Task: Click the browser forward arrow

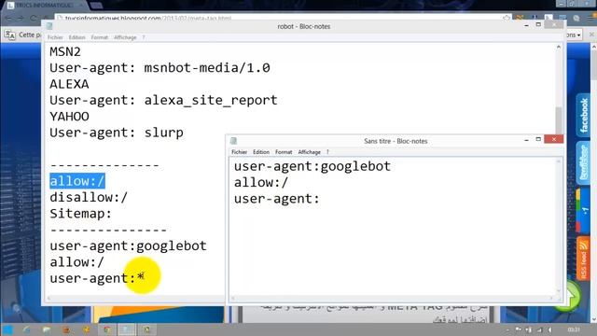Action: point(21,18)
